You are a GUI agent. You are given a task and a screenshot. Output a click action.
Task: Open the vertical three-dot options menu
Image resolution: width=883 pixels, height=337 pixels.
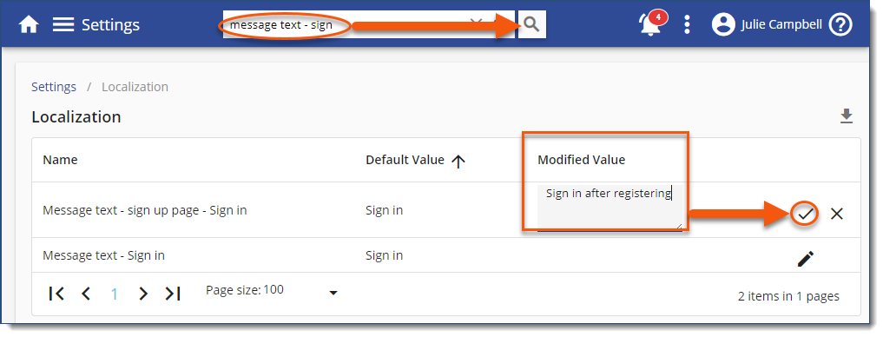tap(687, 25)
